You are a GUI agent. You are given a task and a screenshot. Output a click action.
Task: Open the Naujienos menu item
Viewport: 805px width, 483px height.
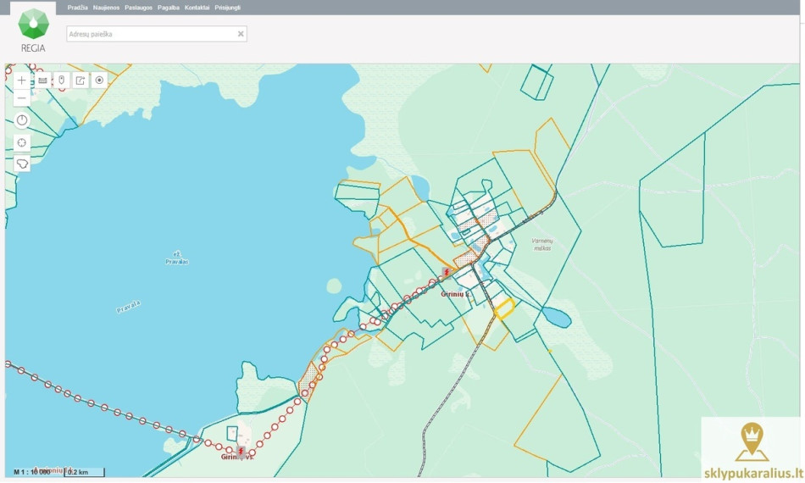(106, 8)
